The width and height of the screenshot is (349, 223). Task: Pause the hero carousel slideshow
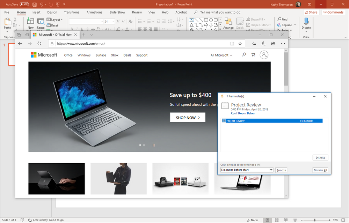(x=154, y=145)
